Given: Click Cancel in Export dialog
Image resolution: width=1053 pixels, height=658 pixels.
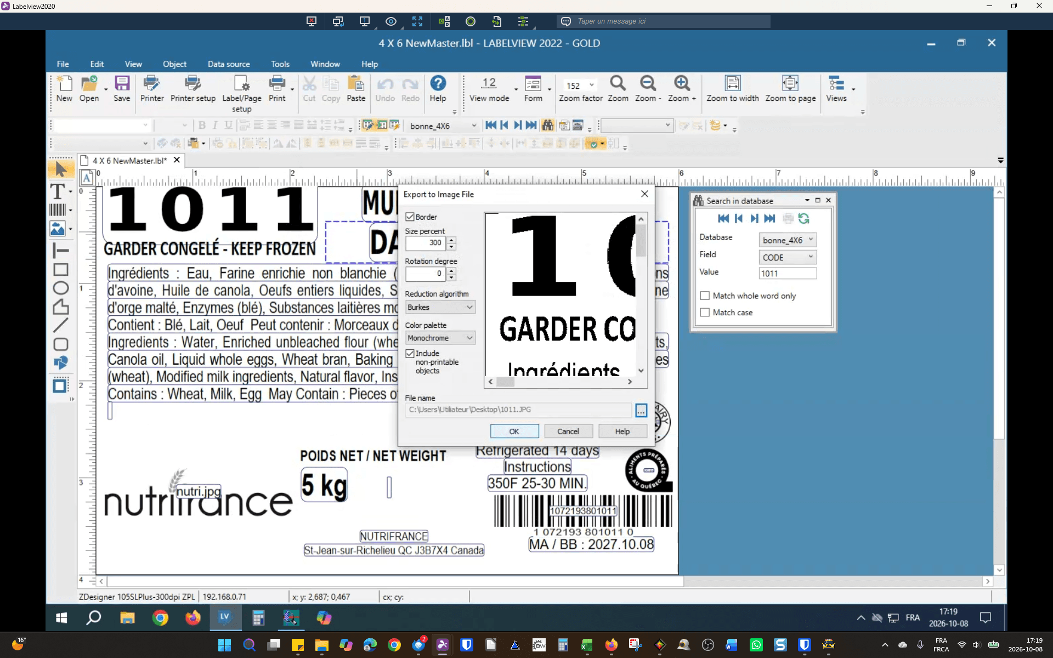Looking at the screenshot, I should point(568,432).
